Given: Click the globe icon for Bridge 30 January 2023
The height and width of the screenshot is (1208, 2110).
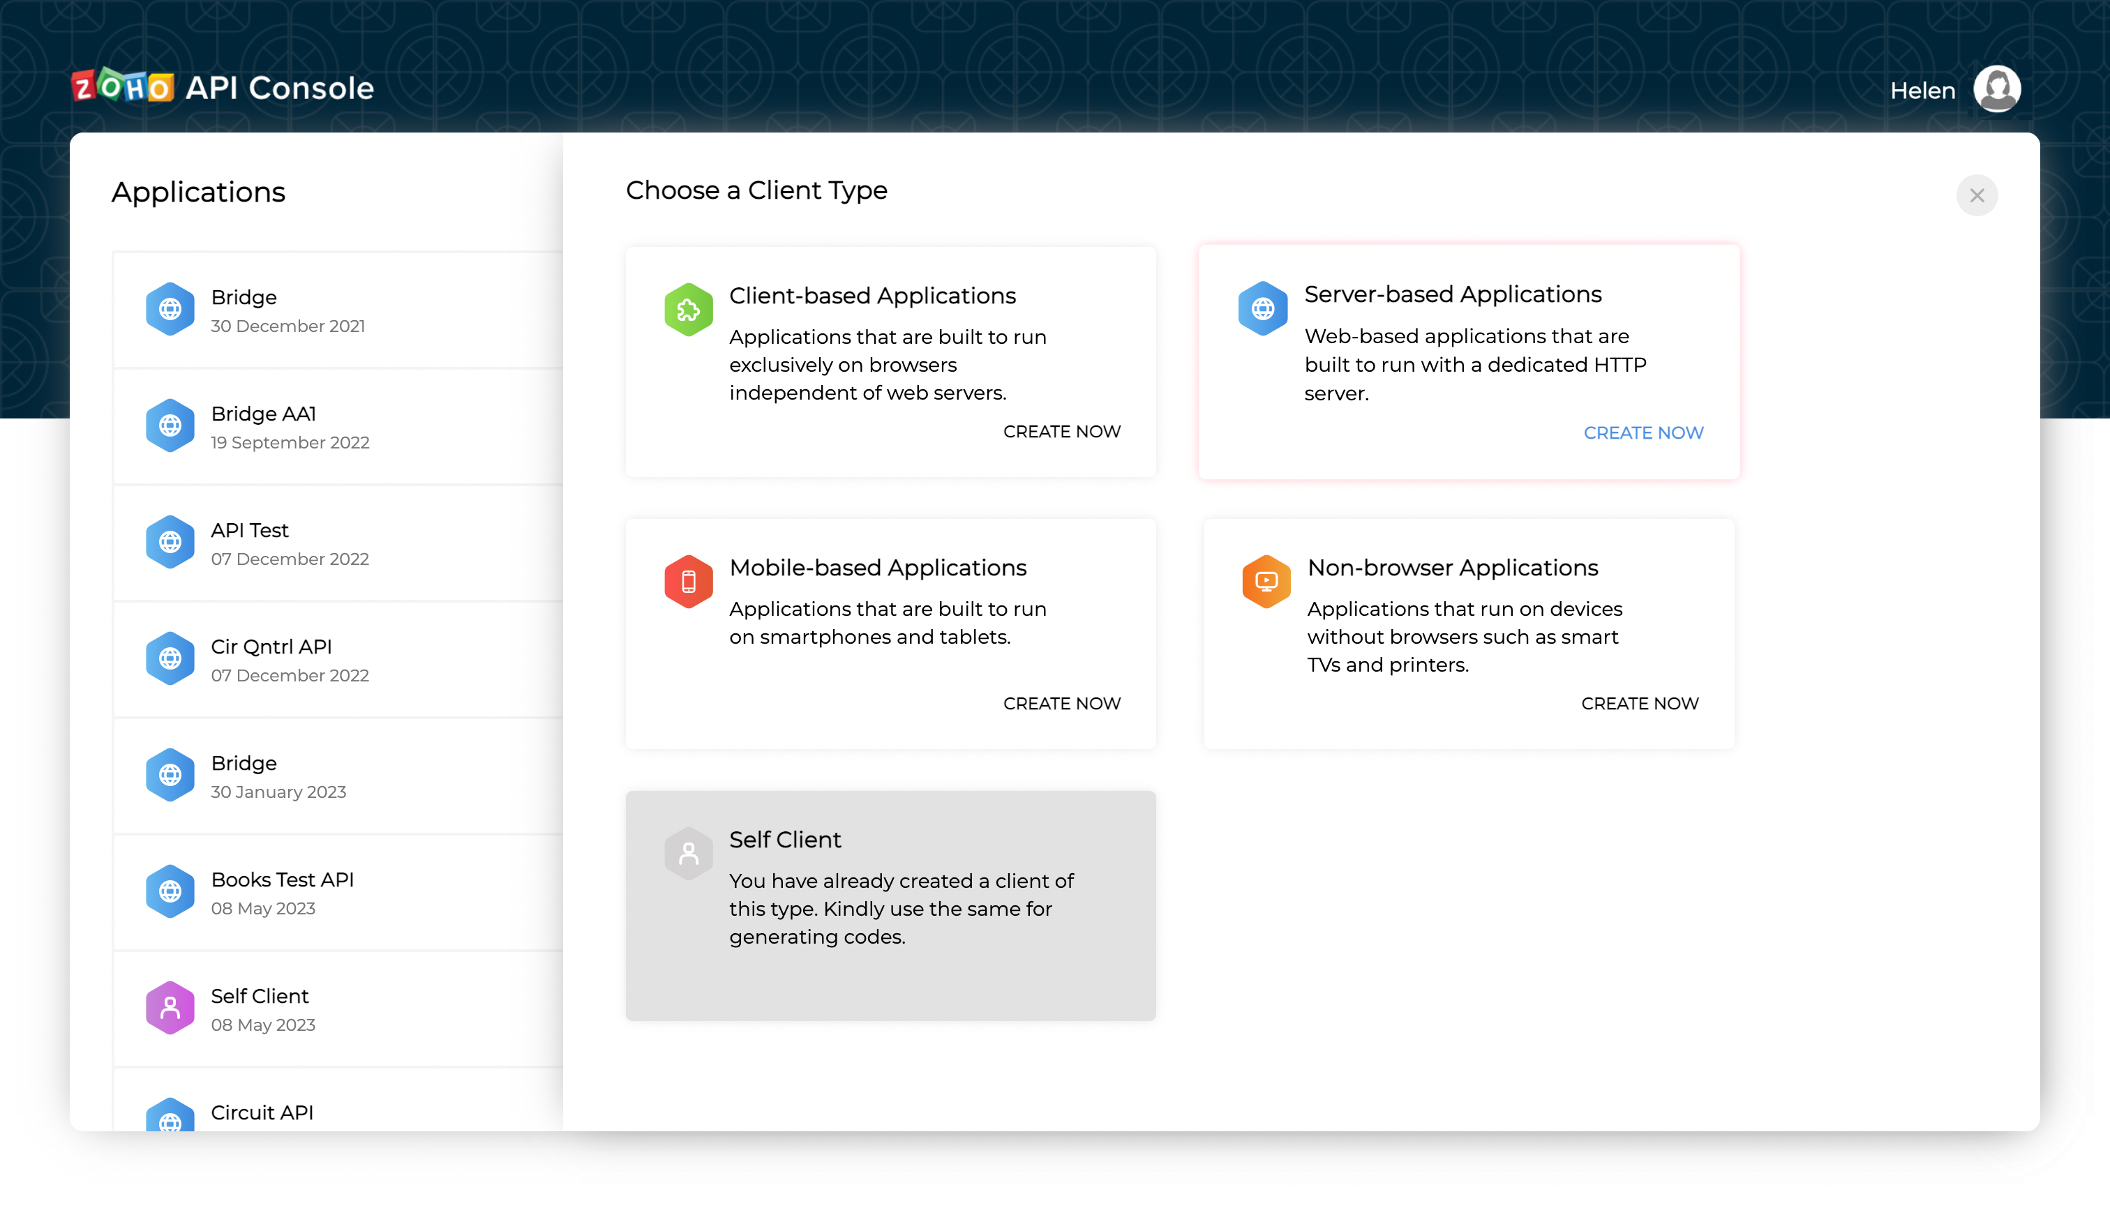Looking at the screenshot, I should click(x=170, y=775).
